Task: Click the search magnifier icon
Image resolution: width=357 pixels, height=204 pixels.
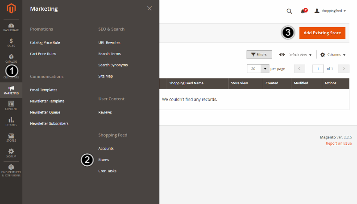Action: click(289, 11)
